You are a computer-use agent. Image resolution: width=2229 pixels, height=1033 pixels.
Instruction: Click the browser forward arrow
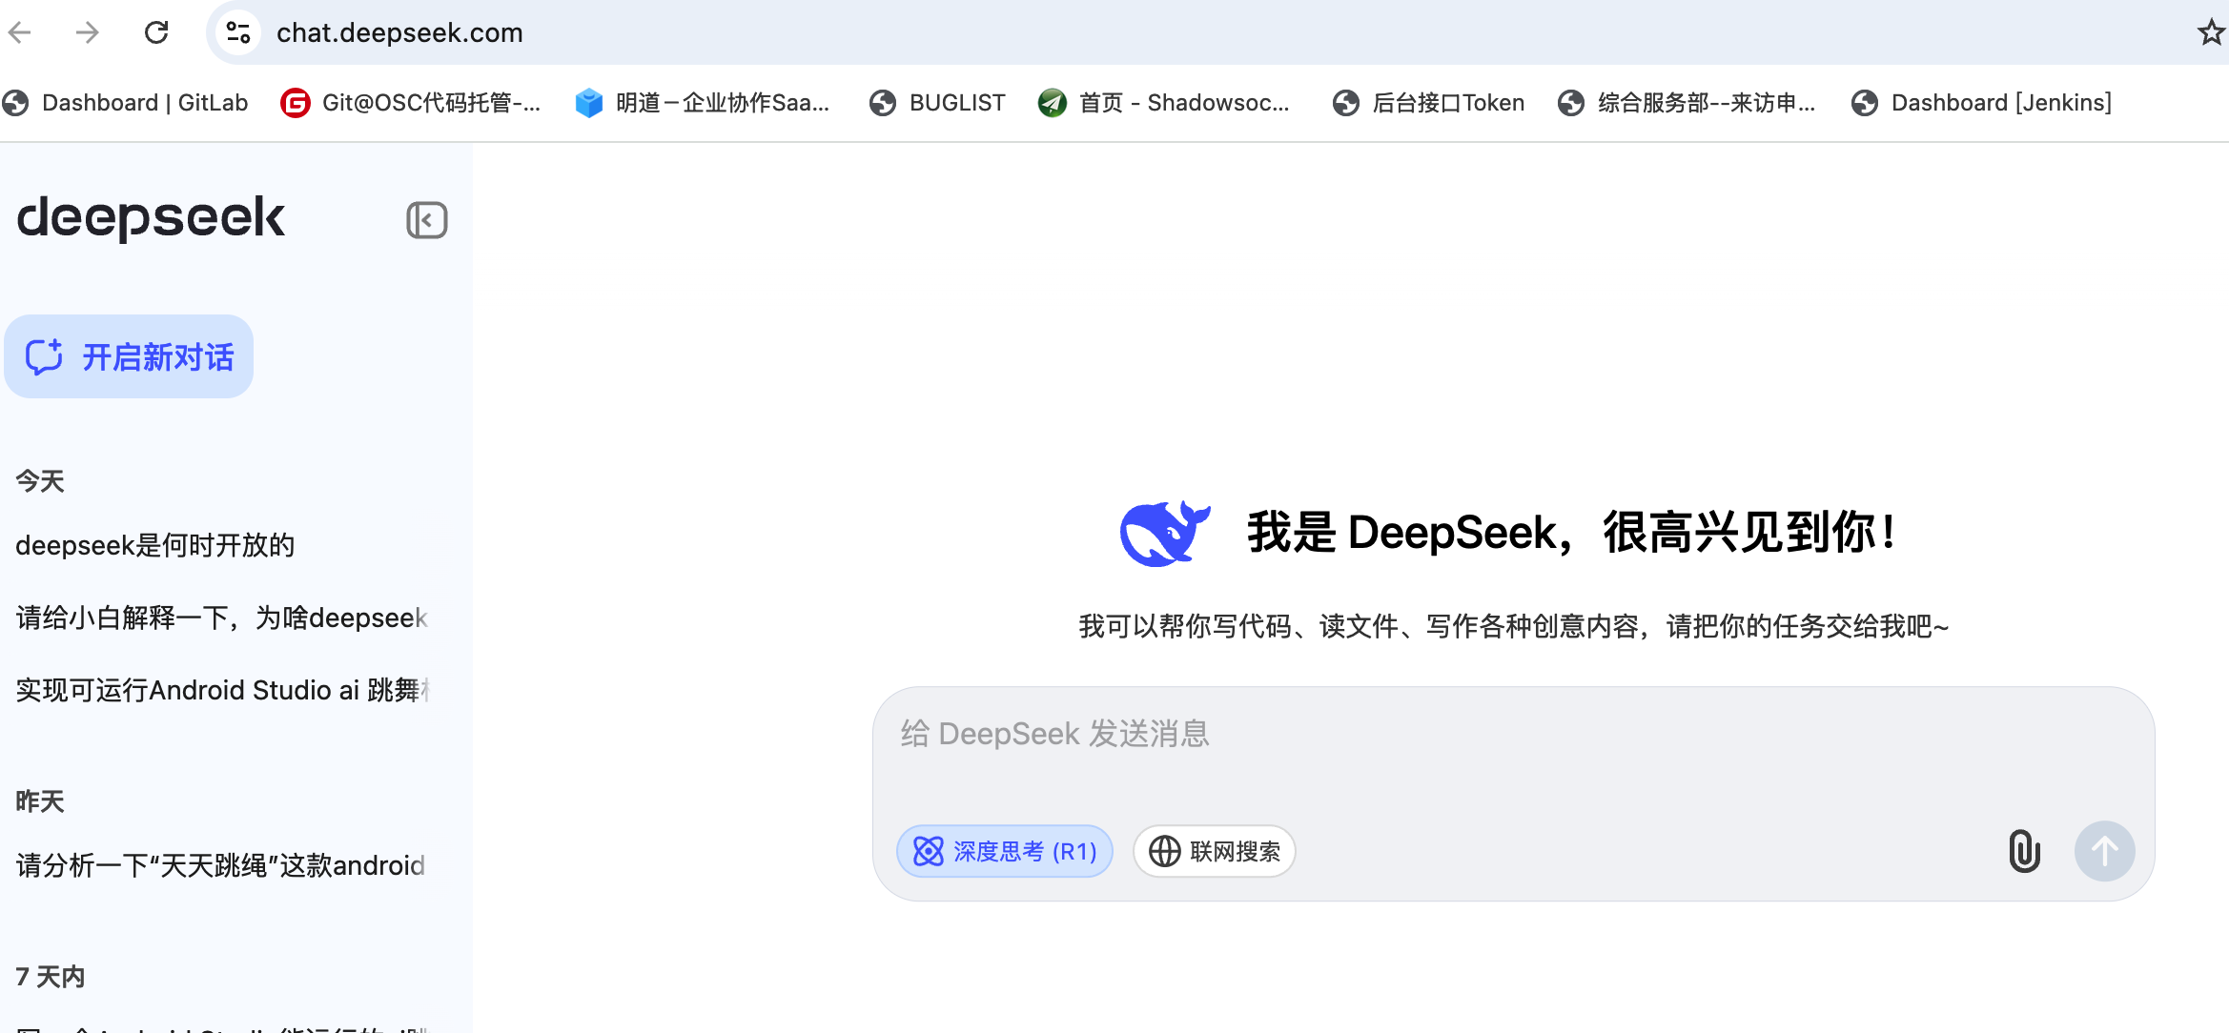(88, 33)
